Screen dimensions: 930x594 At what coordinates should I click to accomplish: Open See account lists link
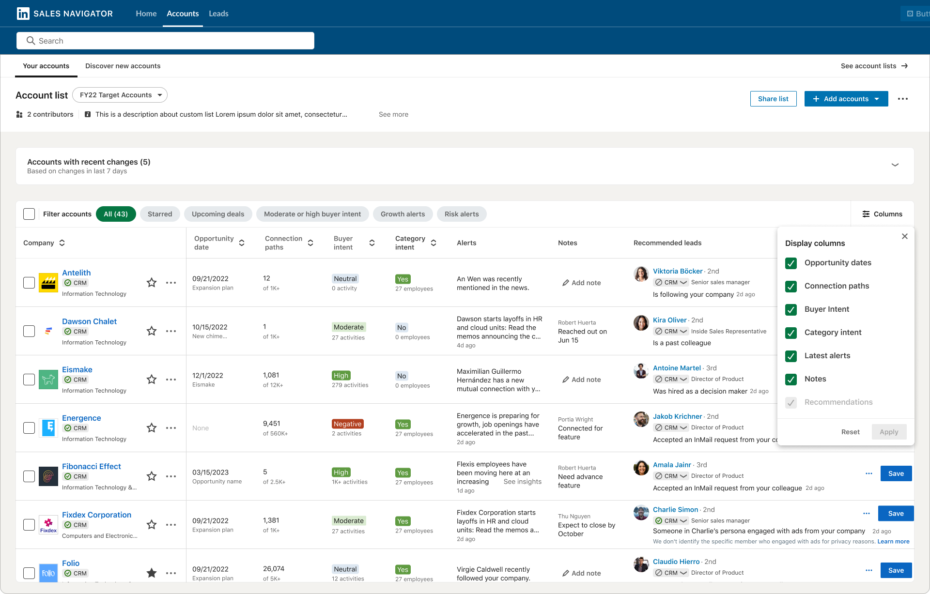point(874,66)
